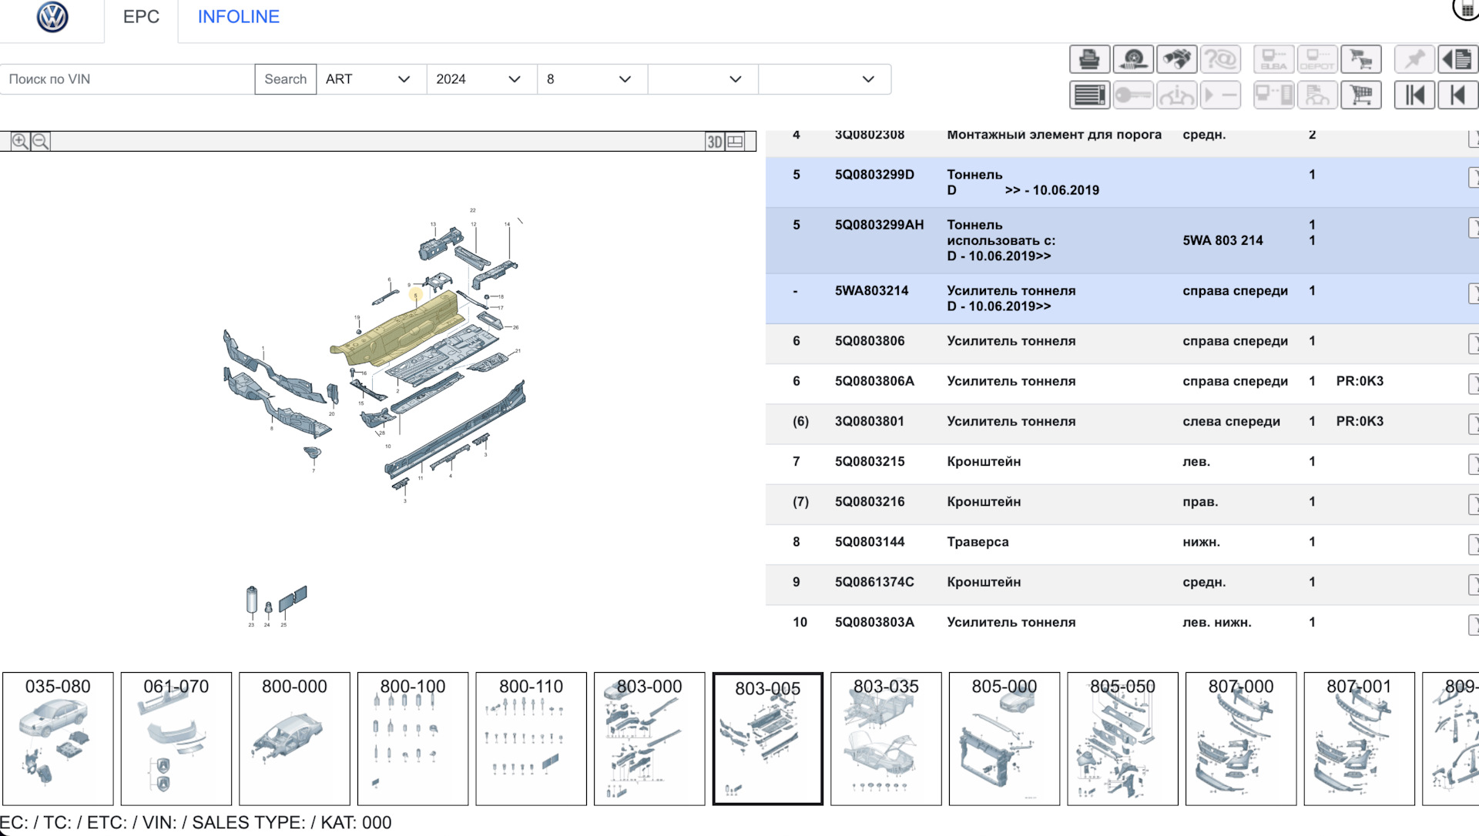Toggle the diagram layout view icon
1479x836 pixels.
pos(736,142)
